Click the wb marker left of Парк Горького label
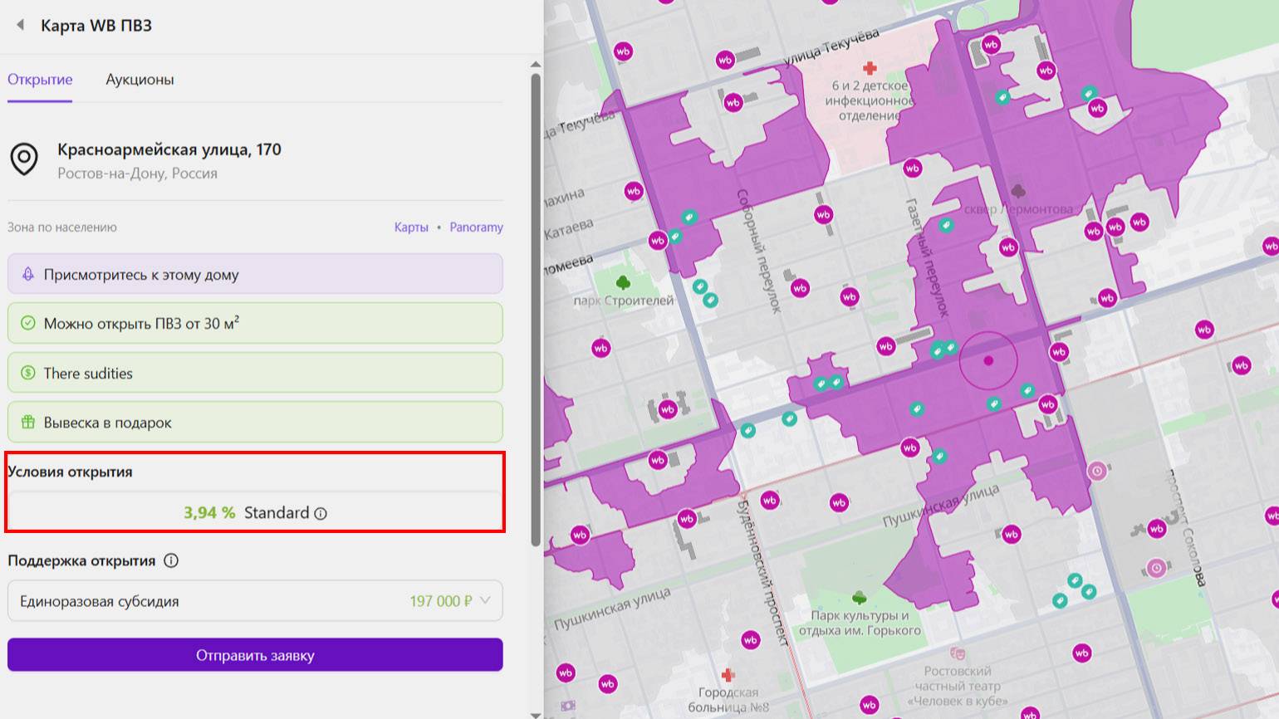The image size is (1279, 719). point(751,640)
